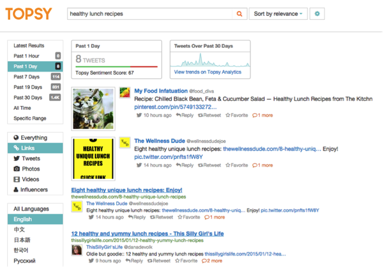Open The Wellness Dude profile in second result
The height and width of the screenshot is (267, 383).
pos(160,141)
